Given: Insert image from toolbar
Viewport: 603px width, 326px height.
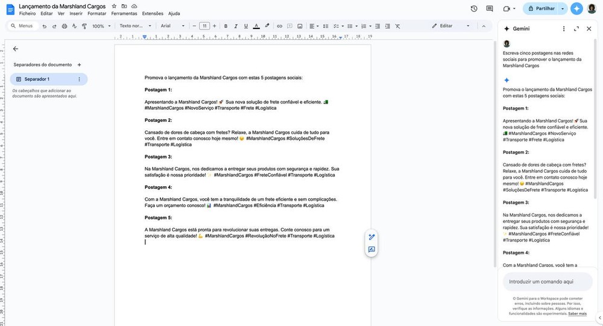Looking at the screenshot, I should point(300,26).
